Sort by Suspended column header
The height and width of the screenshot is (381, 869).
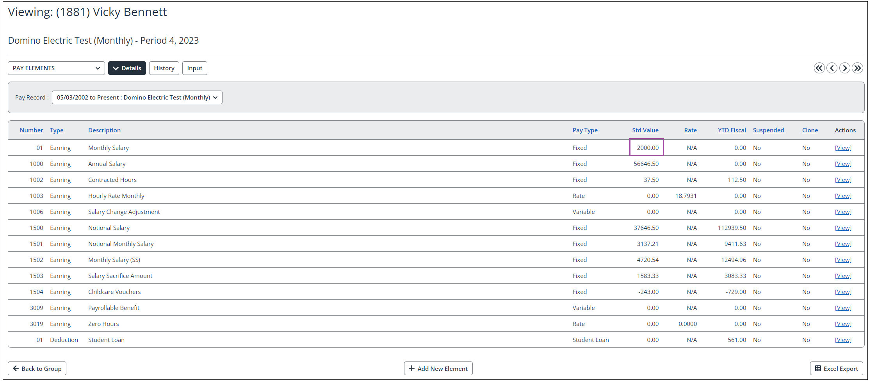point(768,130)
